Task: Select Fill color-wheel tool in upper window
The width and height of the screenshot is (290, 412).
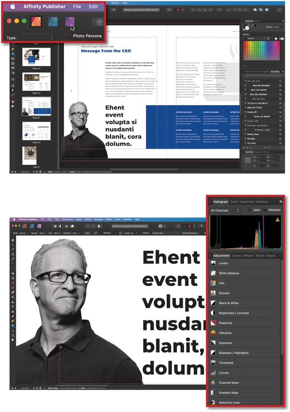Action: 13,86
